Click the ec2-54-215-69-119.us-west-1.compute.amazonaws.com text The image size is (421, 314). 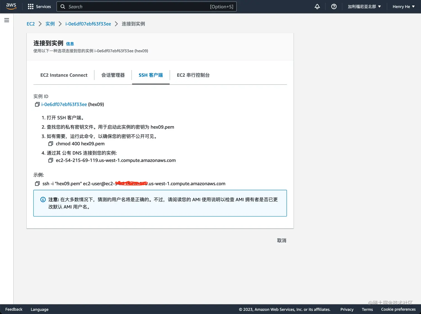(x=116, y=160)
